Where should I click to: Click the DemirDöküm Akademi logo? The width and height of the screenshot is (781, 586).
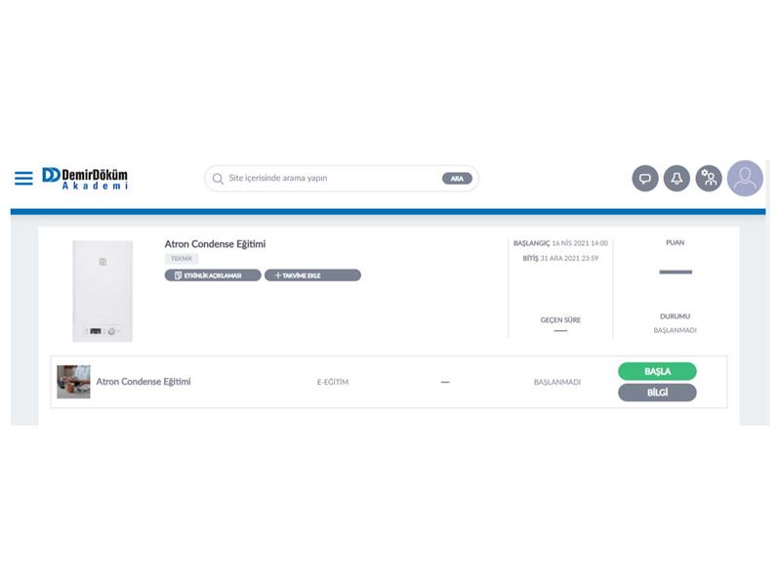(x=85, y=178)
